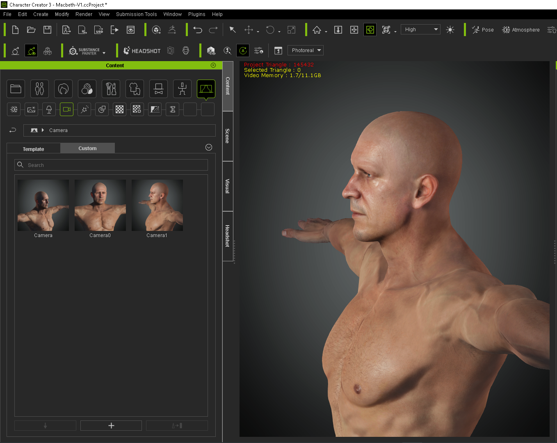Open the Pose tool
The width and height of the screenshot is (557, 443).
coord(483,30)
